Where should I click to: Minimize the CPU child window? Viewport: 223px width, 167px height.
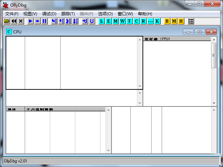(x=188, y=32)
